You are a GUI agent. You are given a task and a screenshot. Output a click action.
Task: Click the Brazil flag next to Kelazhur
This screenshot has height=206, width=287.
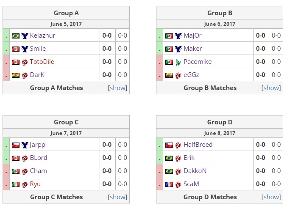click(x=16, y=36)
